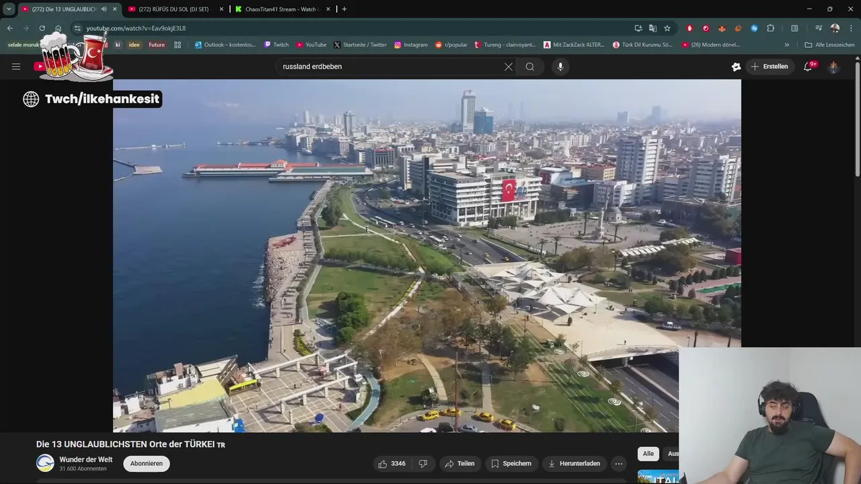Image resolution: width=861 pixels, height=484 pixels.
Task: Start voice search with the microphone icon
Action: [x=560, y=67]
